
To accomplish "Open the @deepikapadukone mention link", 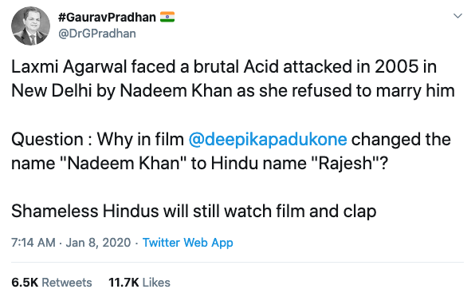I will point(268,139).
